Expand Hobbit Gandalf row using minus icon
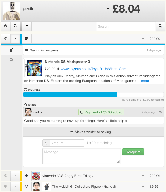 click(x=143, y=186)
